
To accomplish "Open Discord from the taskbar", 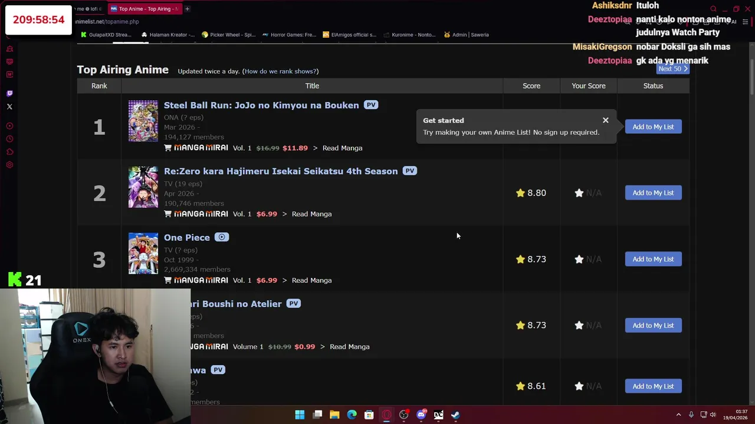I will click(421, 415).
